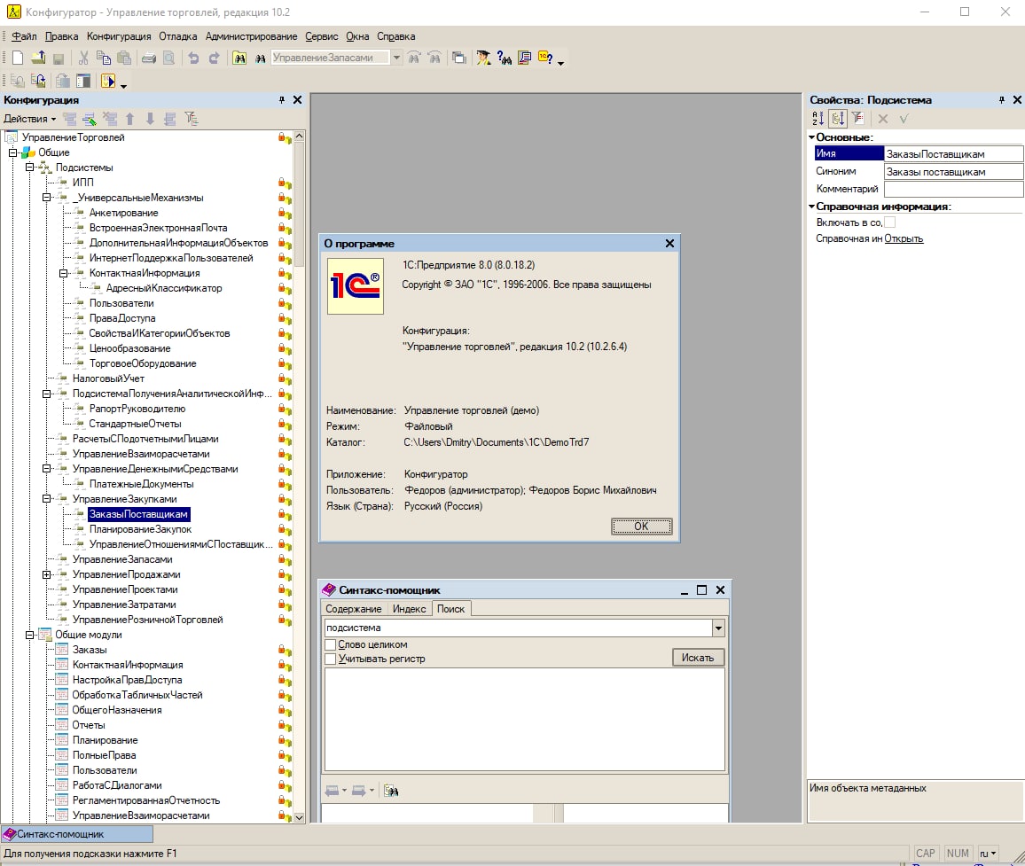
Task: Select ПланированиеЗакупок in the tree
Action: tap(140, 529)
